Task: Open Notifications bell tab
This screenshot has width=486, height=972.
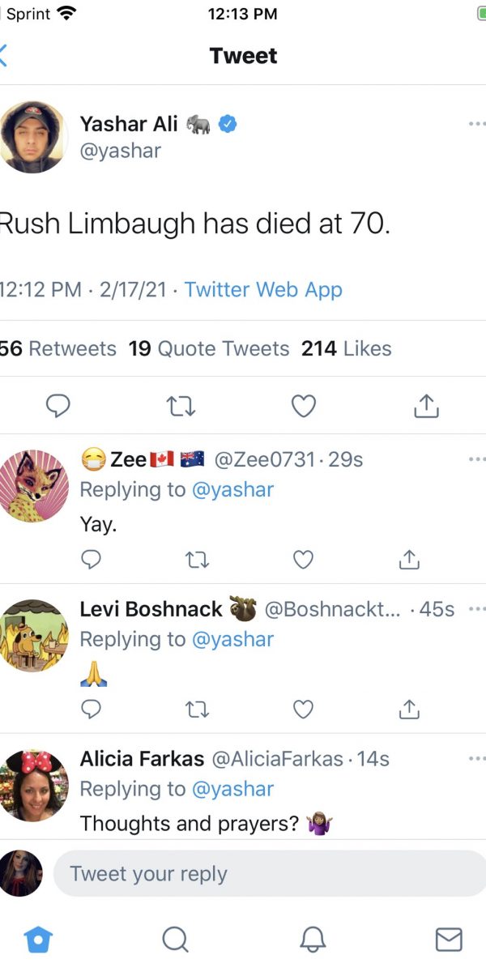Action: click(313, 939)
